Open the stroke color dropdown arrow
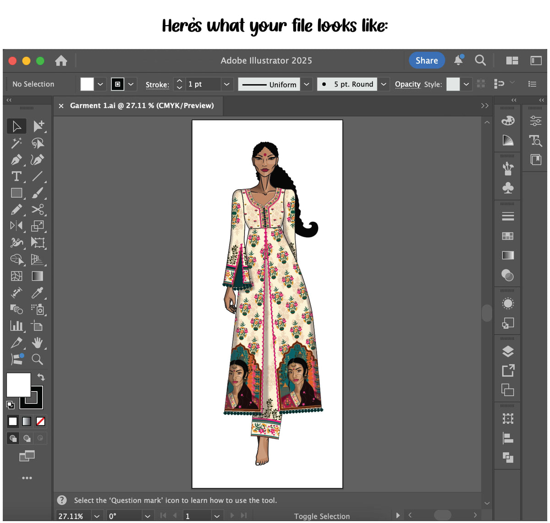 click(131, 84)
